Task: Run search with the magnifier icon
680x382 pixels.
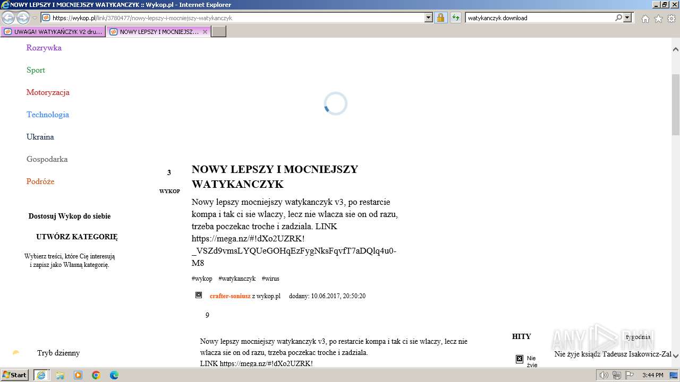Action: [x=618, y=18]
